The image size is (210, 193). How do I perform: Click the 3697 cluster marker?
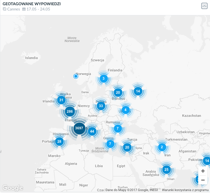79,128
